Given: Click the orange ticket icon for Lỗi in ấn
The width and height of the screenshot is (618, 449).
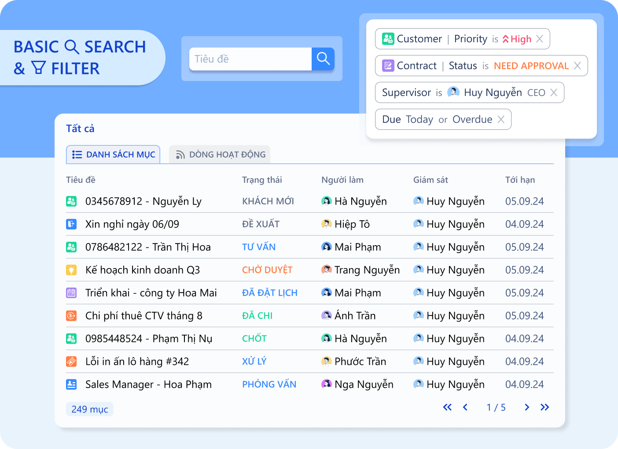Looking at the screenshot, I should 71,362.
